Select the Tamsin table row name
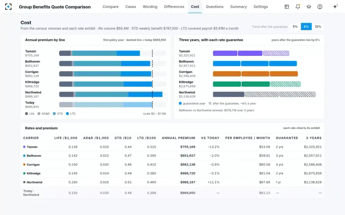 pyautogui.click(x=32, y=147)
